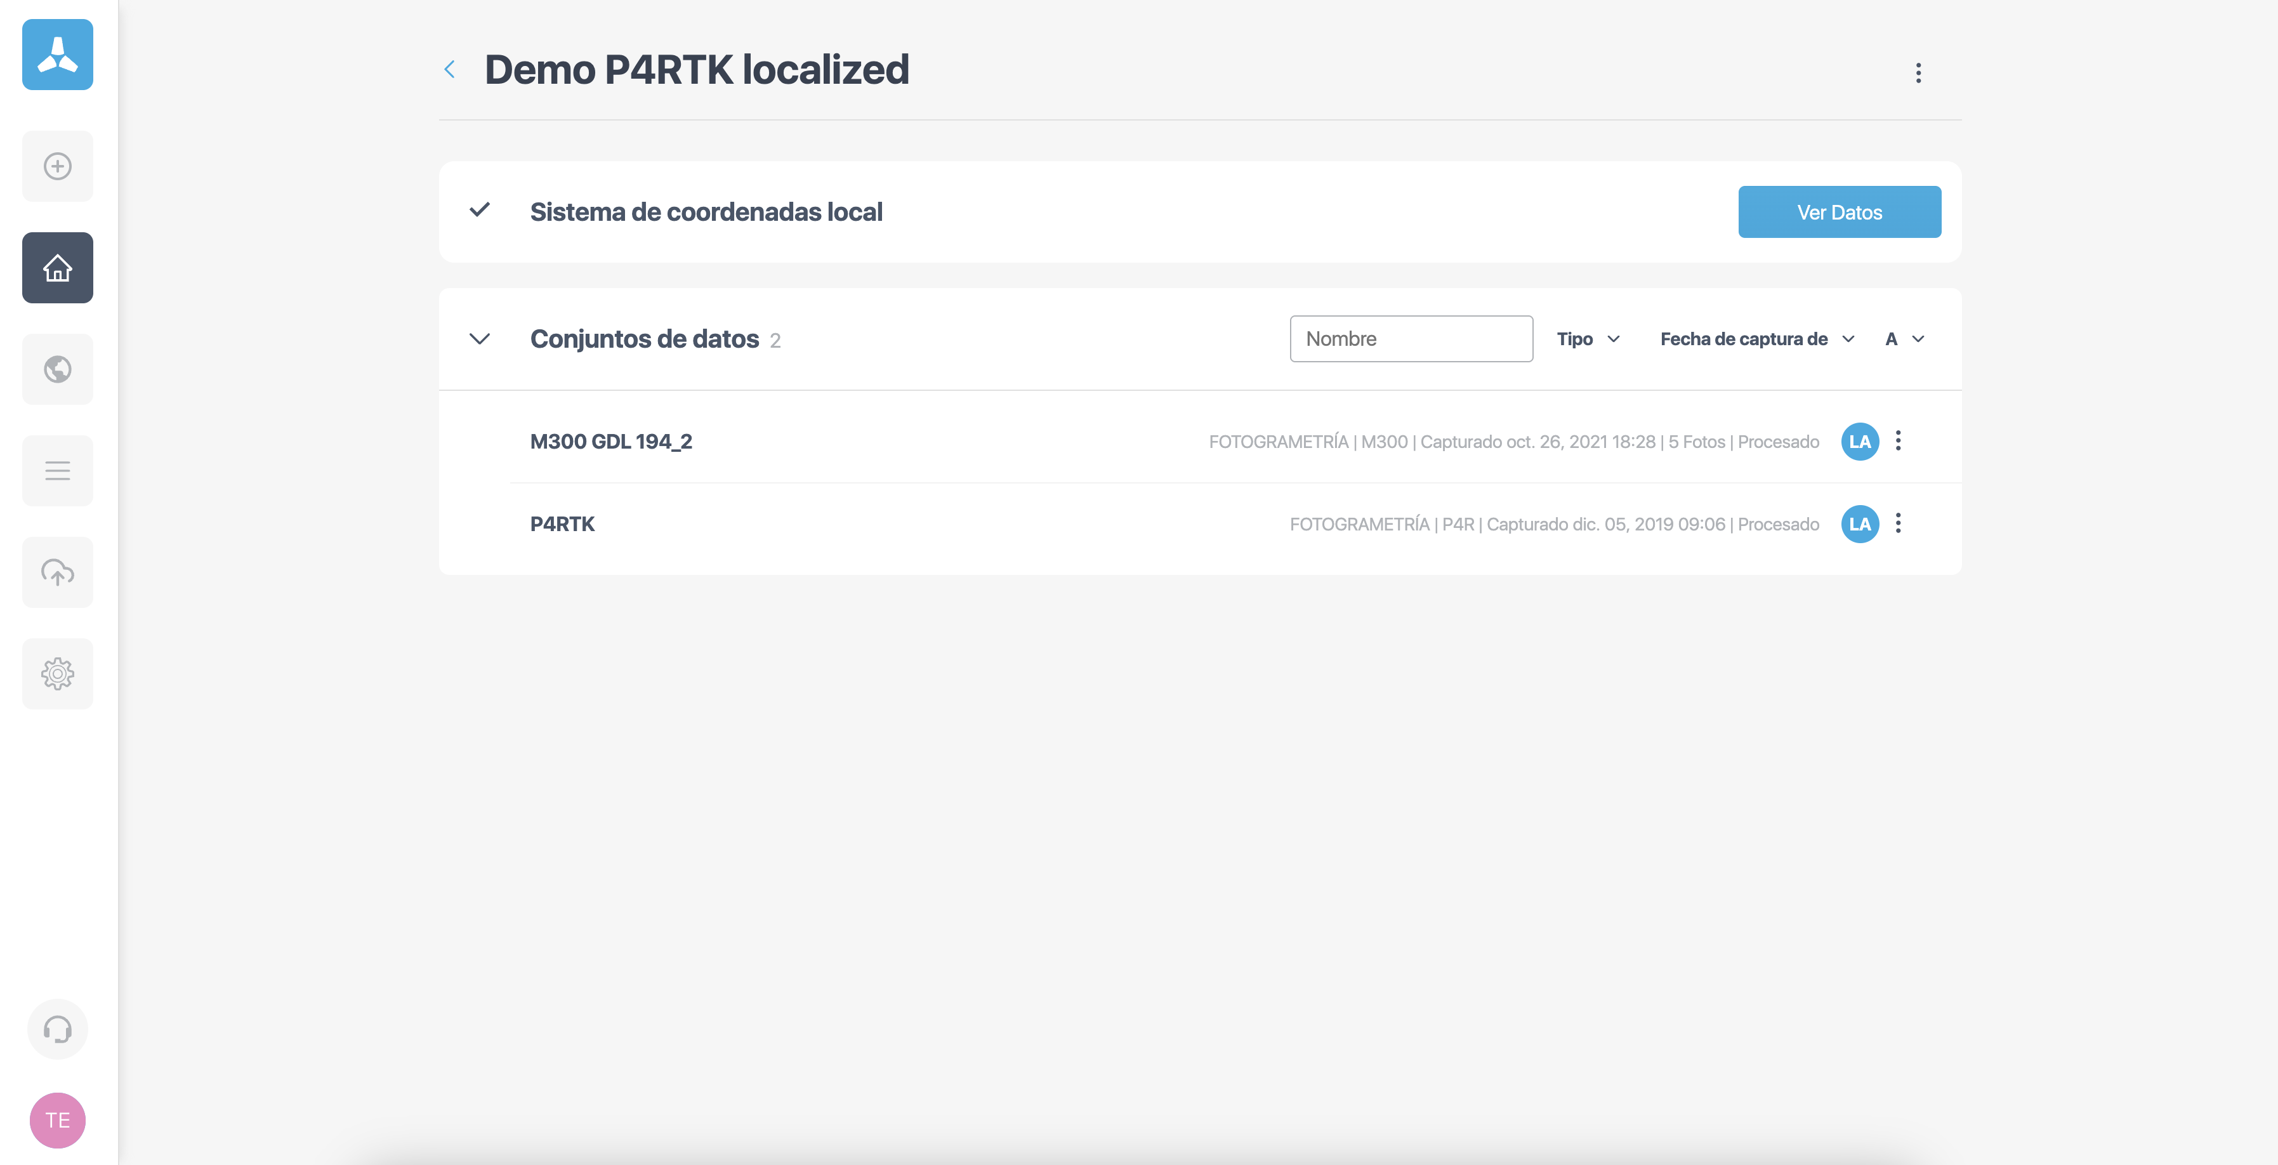The height and width of the screenshot is (1165, 2278).
Task: Open the settings gear sidebar icon
Action: coord(58,674)
